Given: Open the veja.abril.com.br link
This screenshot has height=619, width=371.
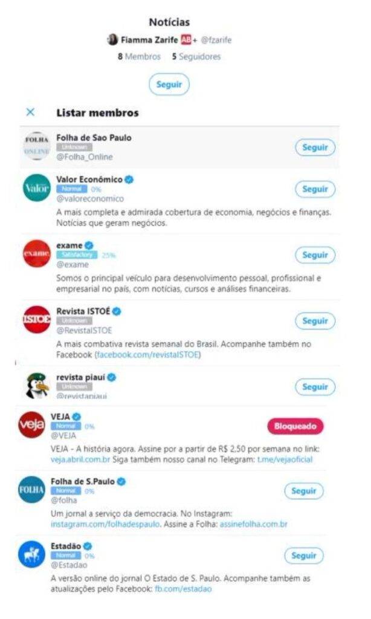Looking at the screenshot, I should [80, 459].
